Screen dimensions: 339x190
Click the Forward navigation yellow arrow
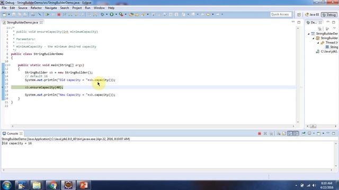[208, 14]
